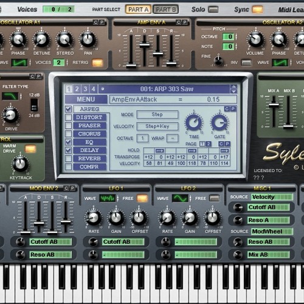
Task: Open Misc 1 Mix AB destination dropdown
Action: (x=268, y=255)
